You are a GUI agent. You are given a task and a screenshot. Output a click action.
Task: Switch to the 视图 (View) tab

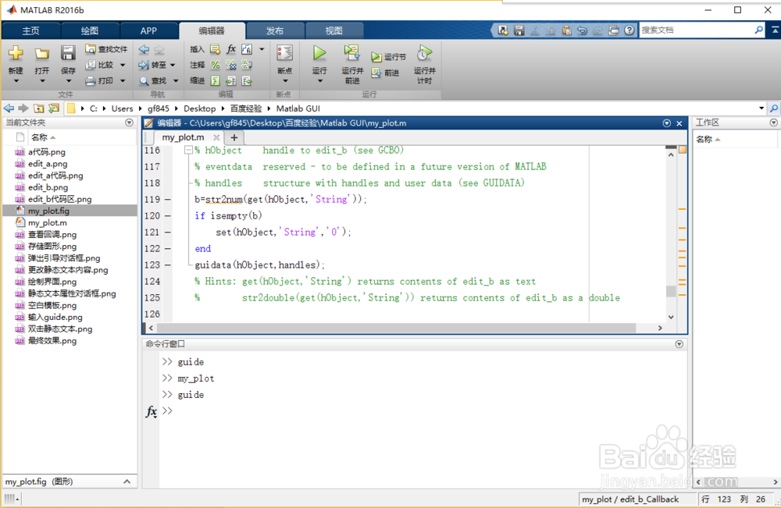[333, 31]
